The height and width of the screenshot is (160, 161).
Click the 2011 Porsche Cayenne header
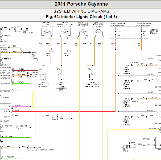point(81,4)
